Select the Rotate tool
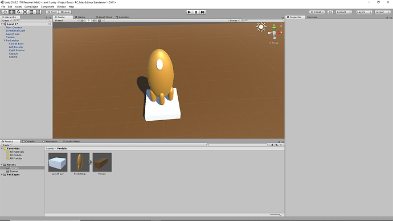 [x=18, y=12]
